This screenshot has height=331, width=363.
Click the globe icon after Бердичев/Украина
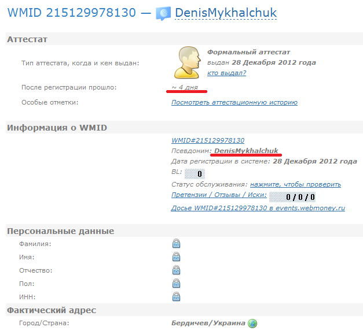click(252, 323)
